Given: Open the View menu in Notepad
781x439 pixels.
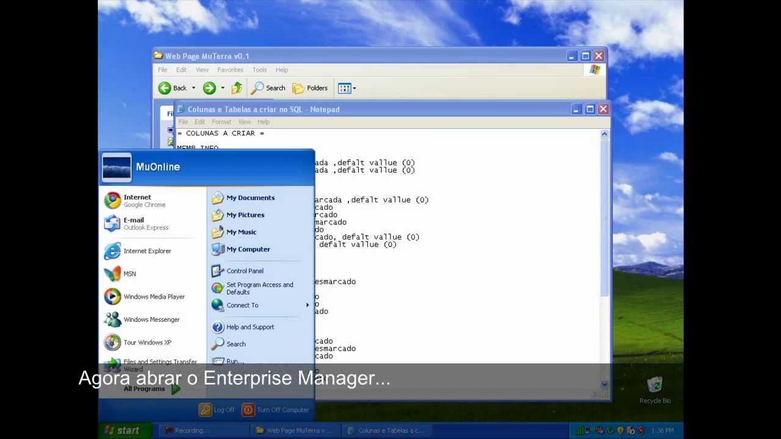Looking at the screenshot, I should click(244, 122).
